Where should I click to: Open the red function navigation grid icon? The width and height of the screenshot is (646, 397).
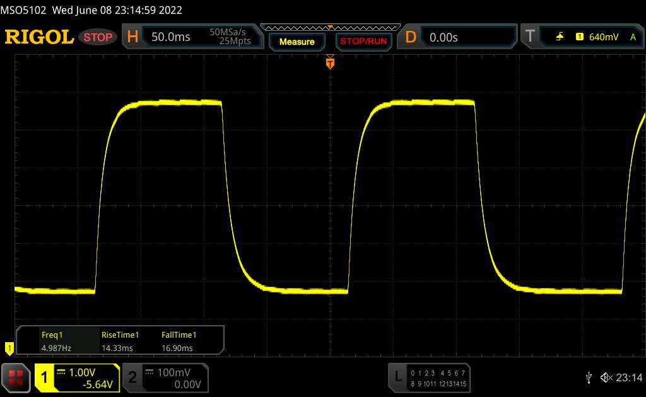16,377
